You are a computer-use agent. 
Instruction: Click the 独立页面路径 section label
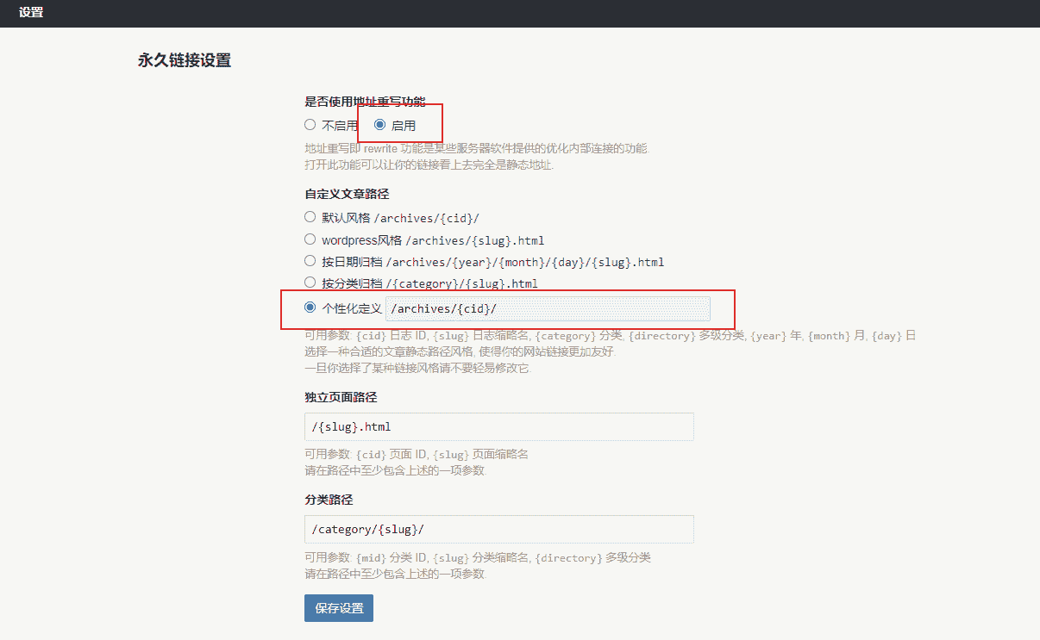341,397
